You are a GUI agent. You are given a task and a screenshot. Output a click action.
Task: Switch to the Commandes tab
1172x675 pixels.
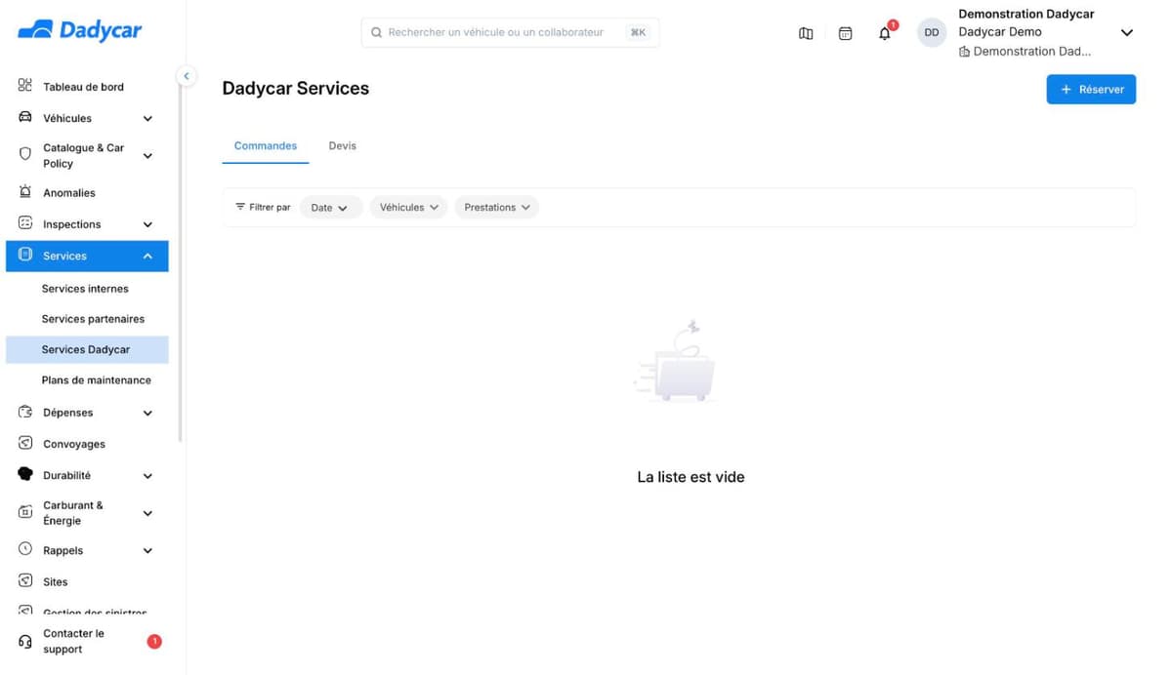coord(266,145)
